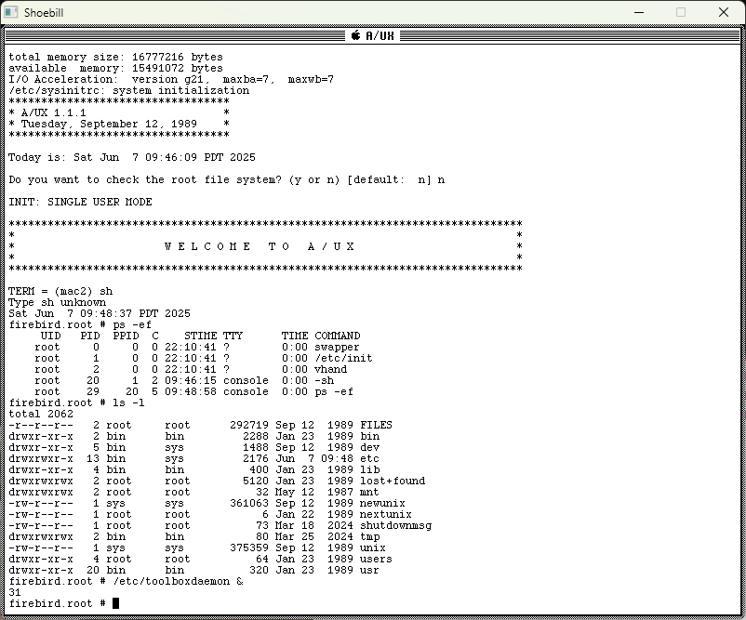
Task: Select the 'available memory: 15491072 bytes' line
Action: [115, 68]
